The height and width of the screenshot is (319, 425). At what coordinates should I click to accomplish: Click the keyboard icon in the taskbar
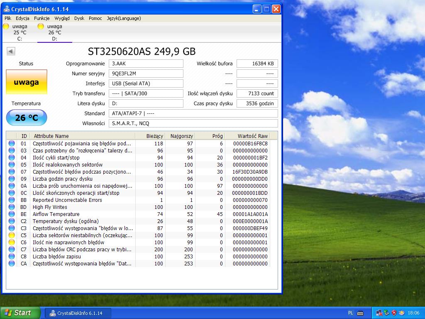[360, 313]
